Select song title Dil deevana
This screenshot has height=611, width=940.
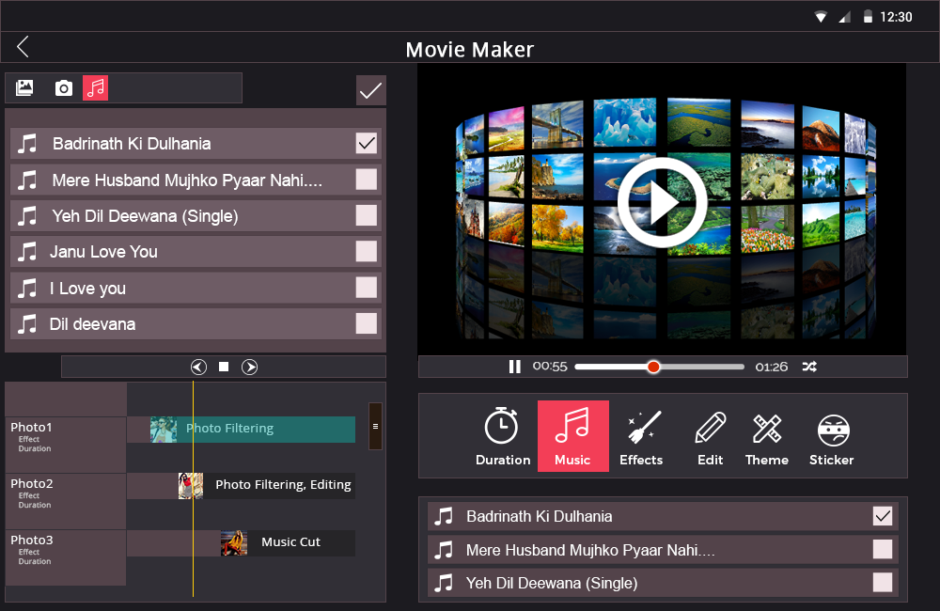coord(92,324)
